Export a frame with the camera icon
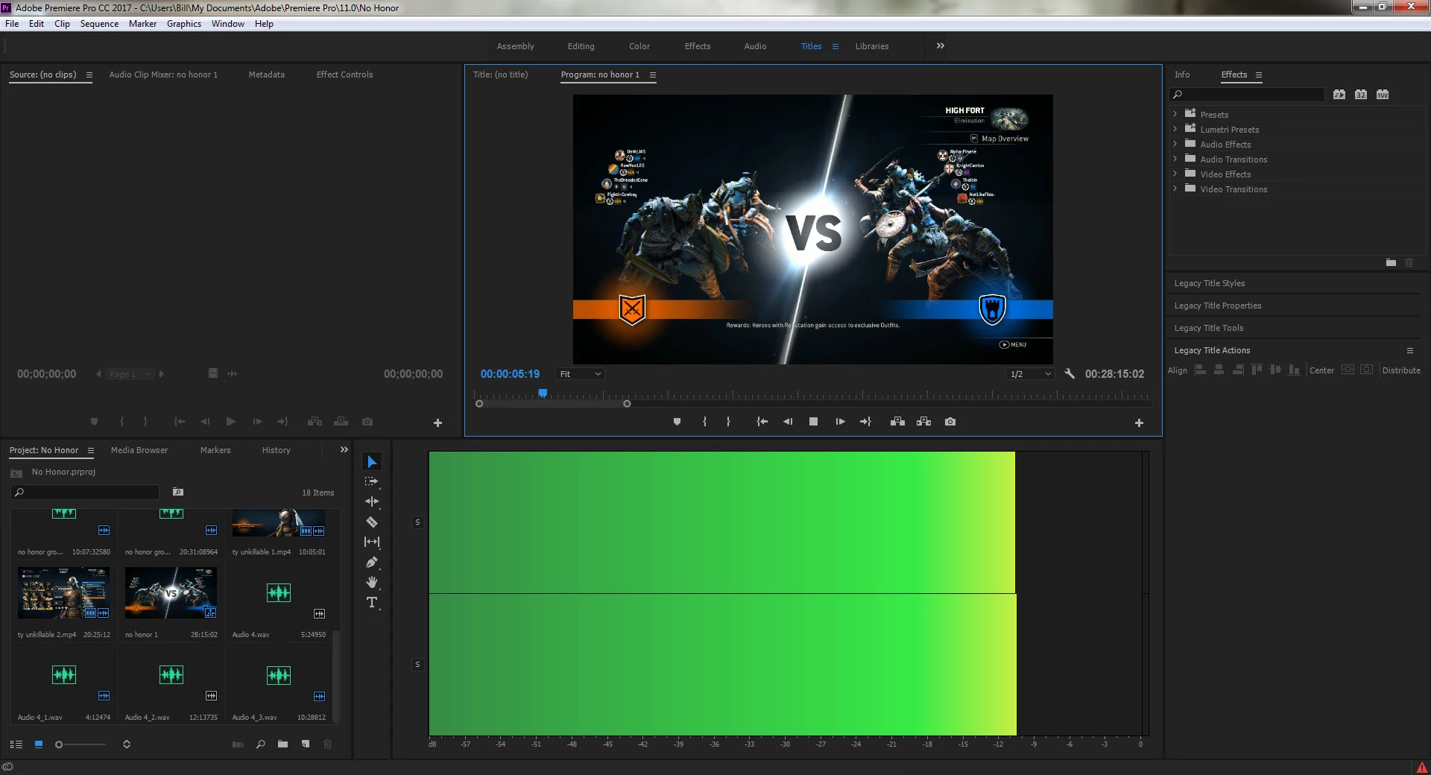1431x775 pixels. pyautogui.click(x=950, y=422)
